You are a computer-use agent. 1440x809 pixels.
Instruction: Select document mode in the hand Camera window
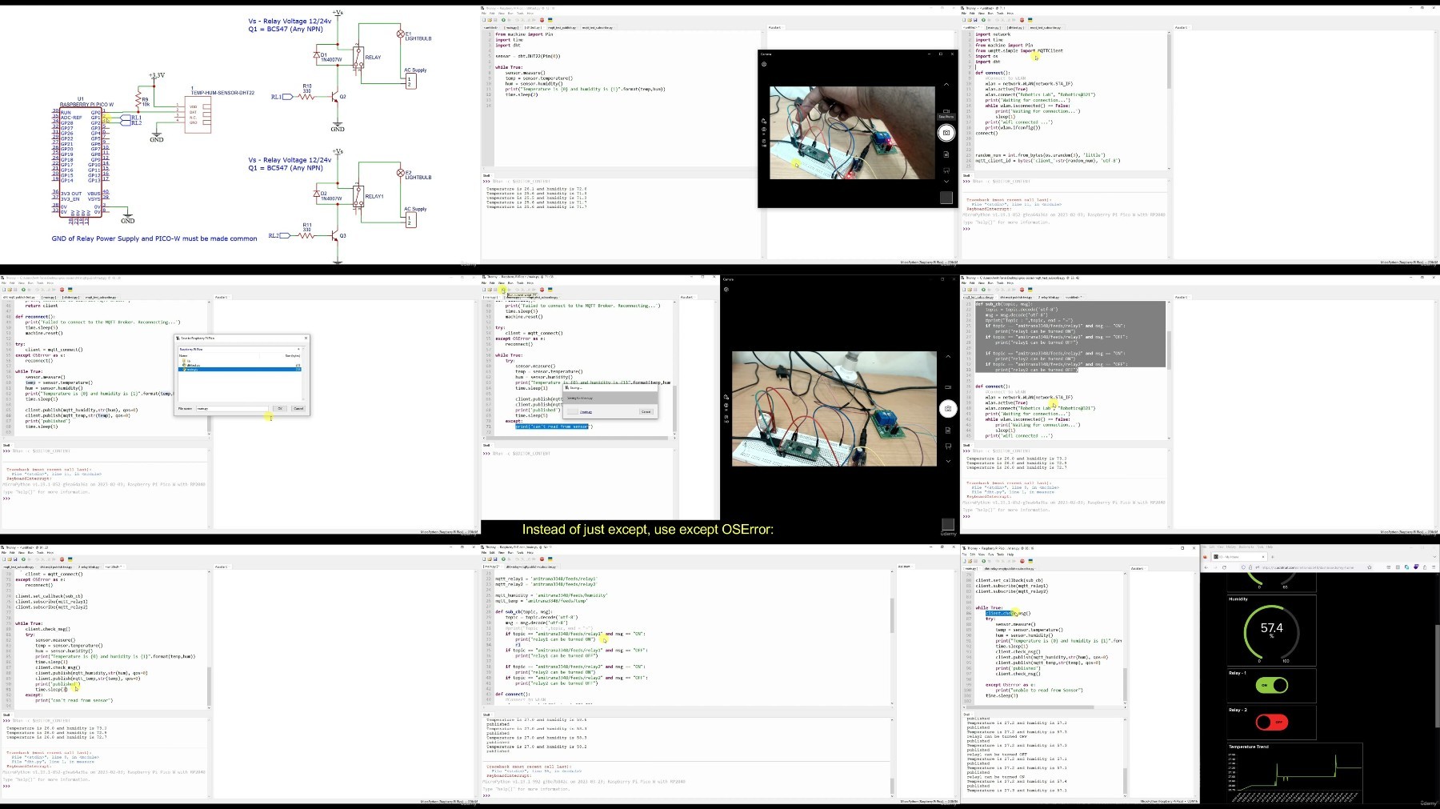click(x=946, y=154)
